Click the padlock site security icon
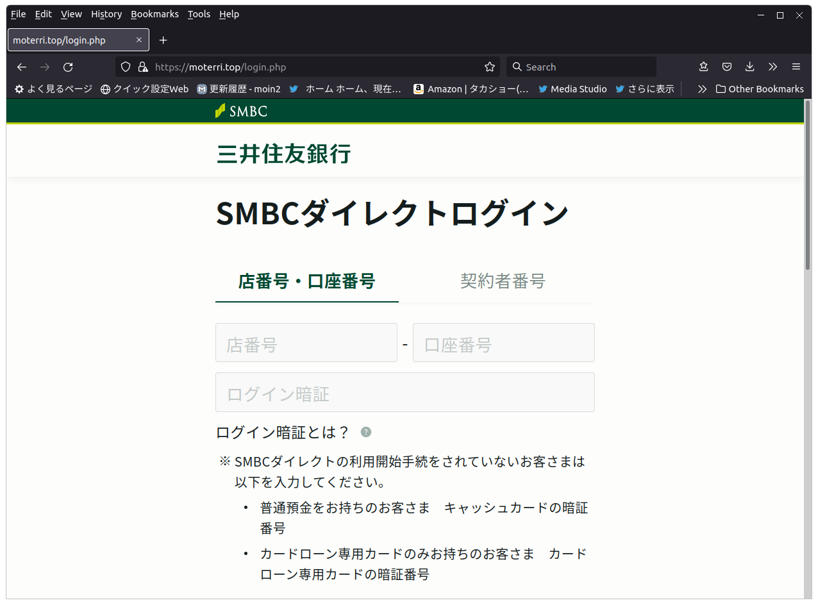The height and width of the screenshot is (605, 818). [x=142, y=67]
